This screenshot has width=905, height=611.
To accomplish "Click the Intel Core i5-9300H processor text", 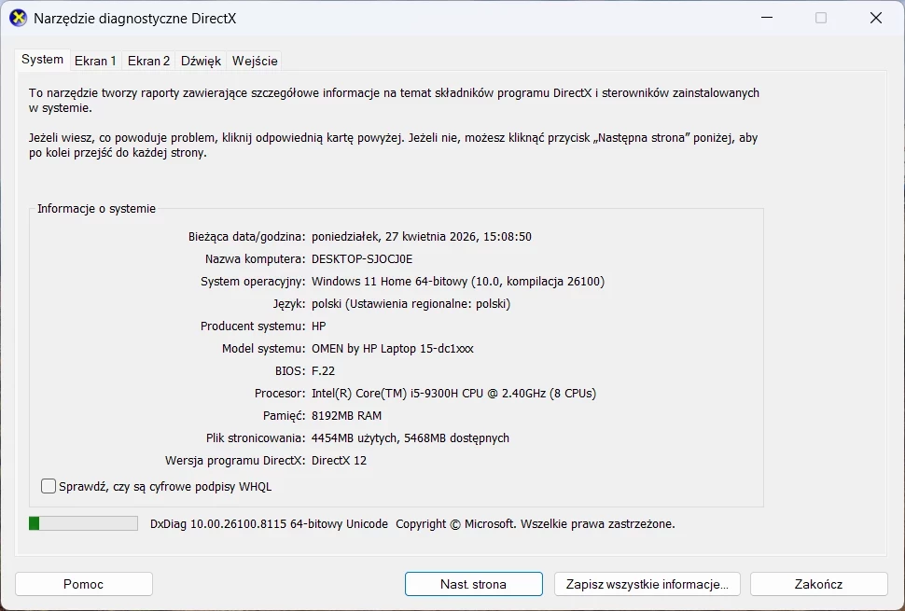I will 453,393.
